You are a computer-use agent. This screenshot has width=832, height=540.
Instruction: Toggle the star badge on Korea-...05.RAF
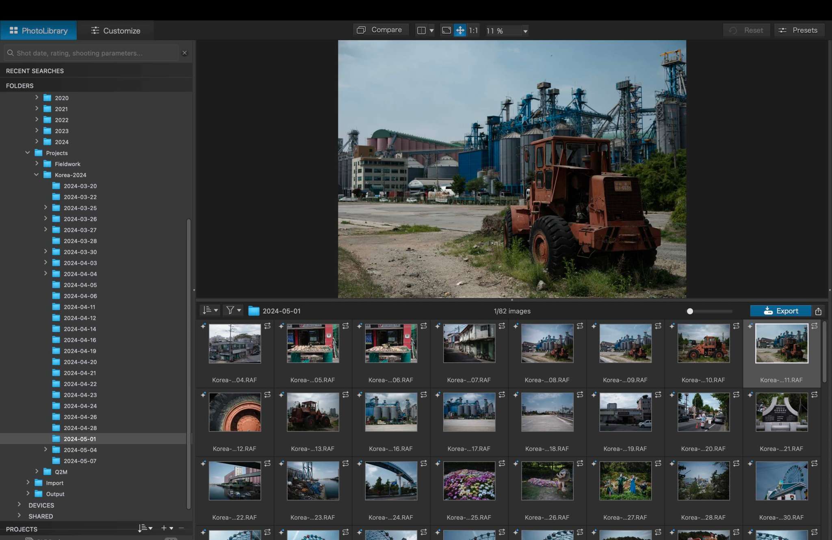(281, 325)
